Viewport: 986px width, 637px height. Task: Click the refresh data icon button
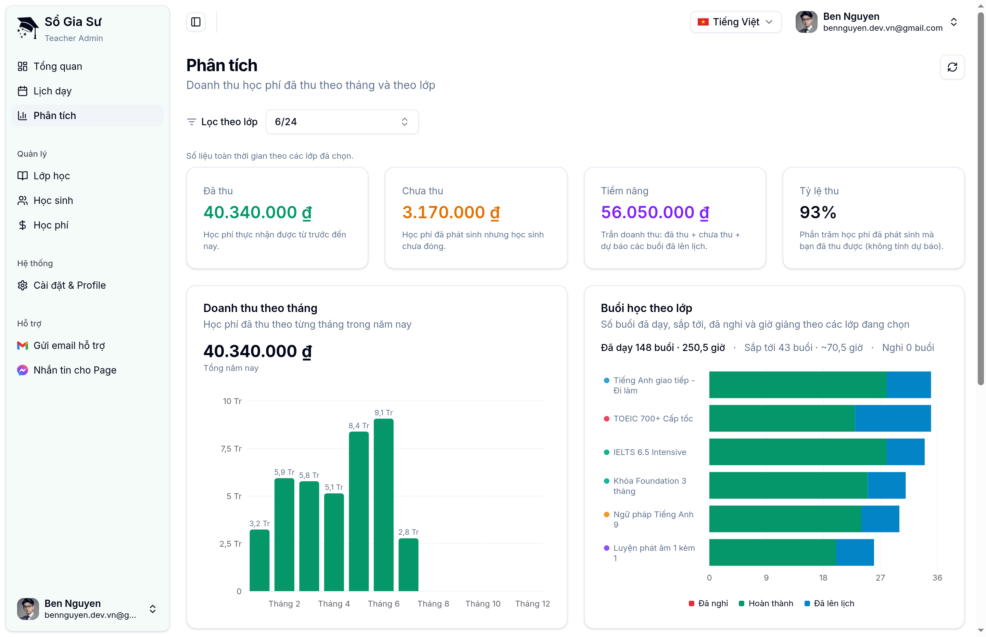coord(952,67)
